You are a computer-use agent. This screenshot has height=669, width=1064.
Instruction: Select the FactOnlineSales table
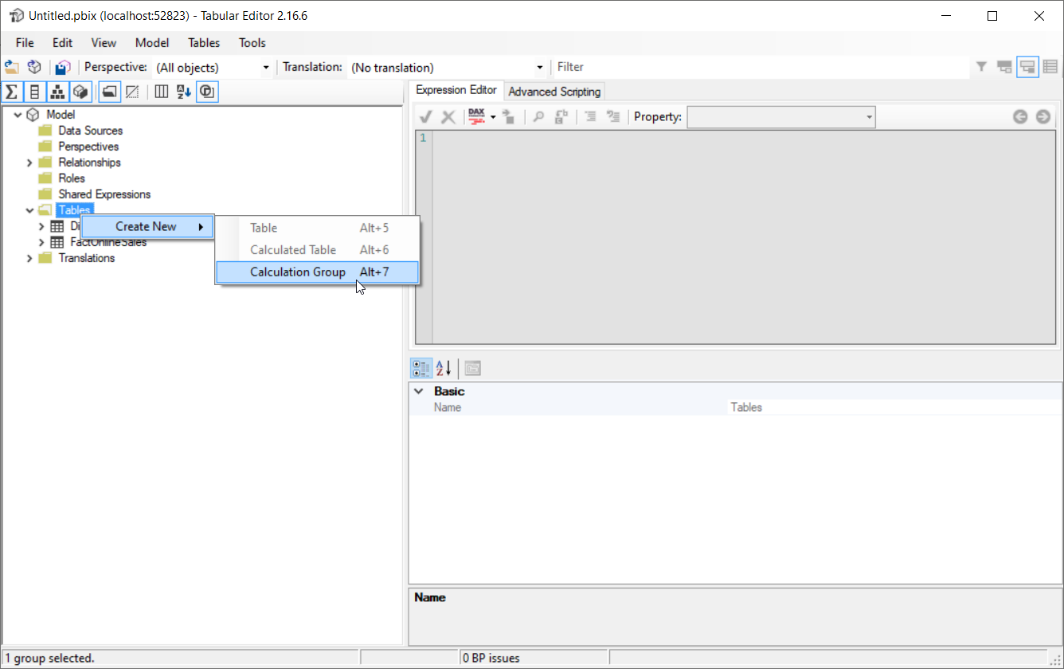click(108, 242)
